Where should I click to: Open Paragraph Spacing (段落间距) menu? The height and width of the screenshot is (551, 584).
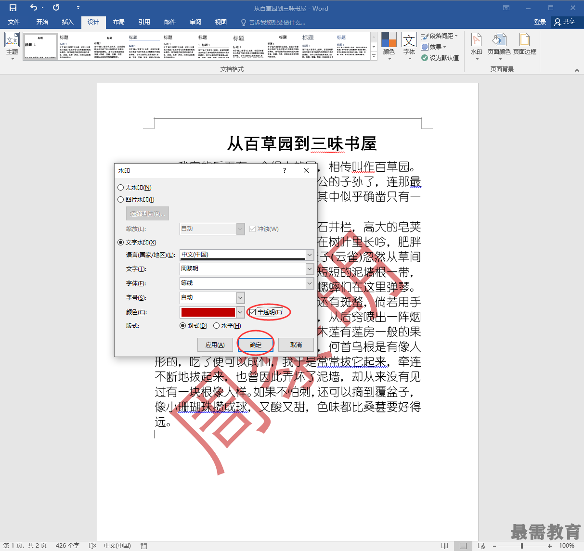[439, 36]
